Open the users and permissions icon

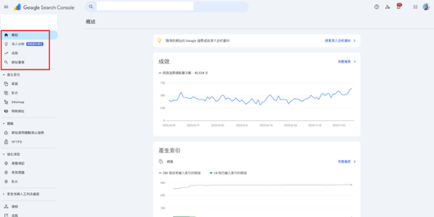(x=387, y=7)
